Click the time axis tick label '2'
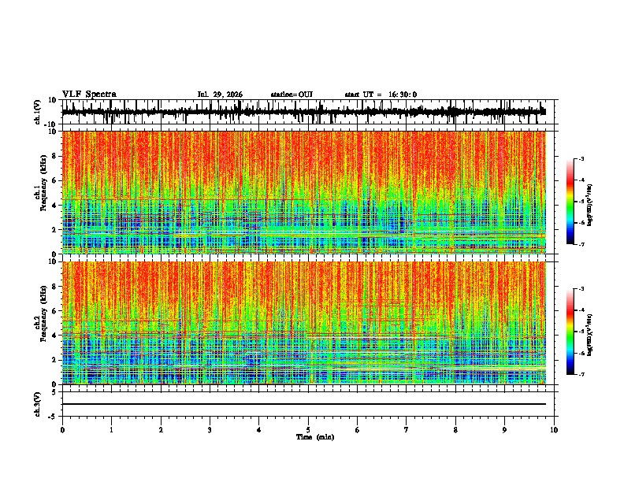This screenshot has width=624, height=482. pos(161,430)
